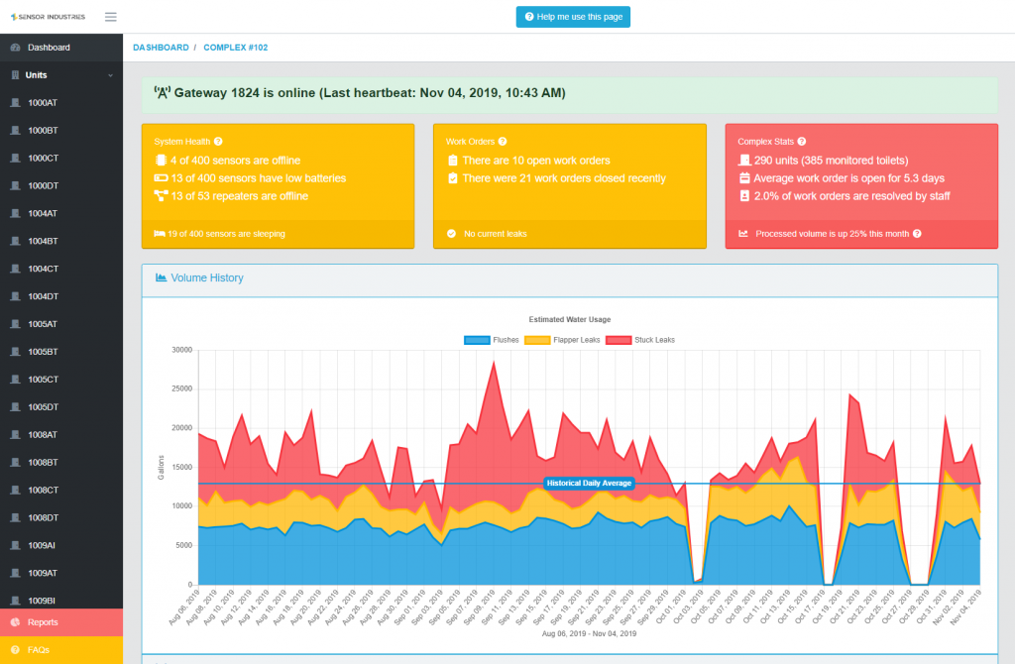Toggle Flapper Leaks series in legend
The width and height of the screenshot is (1015, 664).
(562, 340)
